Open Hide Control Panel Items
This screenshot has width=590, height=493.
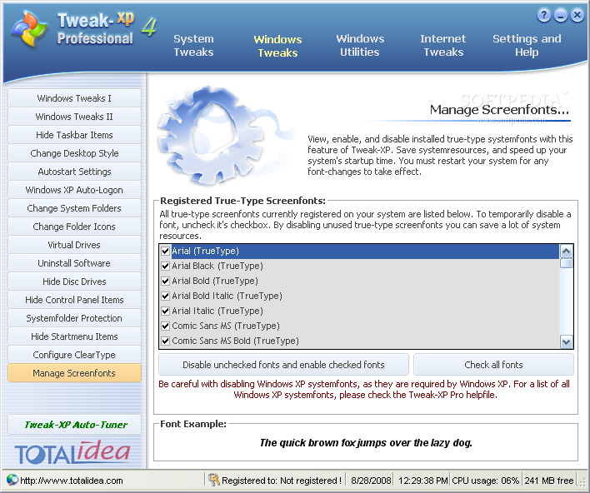point(74,300)
